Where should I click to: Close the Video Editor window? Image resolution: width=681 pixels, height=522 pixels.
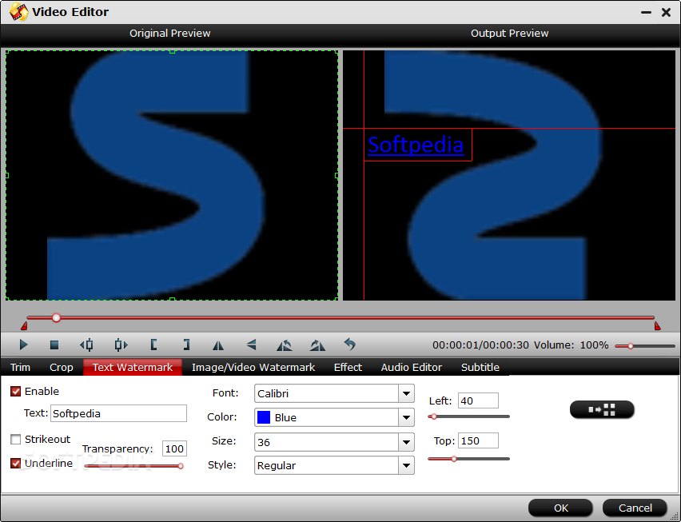(667, 12)
